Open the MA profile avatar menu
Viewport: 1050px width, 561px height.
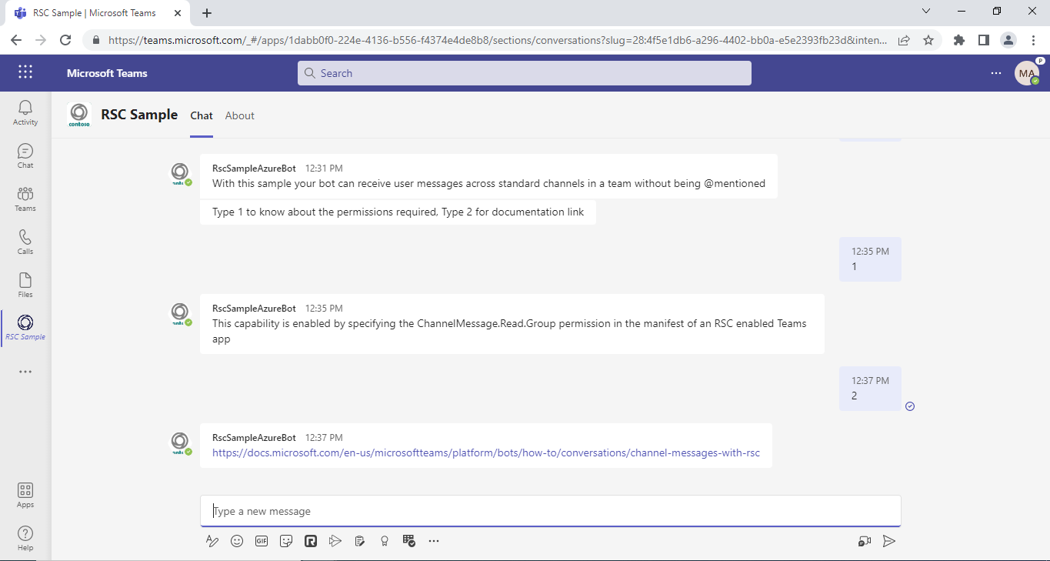pyautogui.click(x=1027, y=73)
